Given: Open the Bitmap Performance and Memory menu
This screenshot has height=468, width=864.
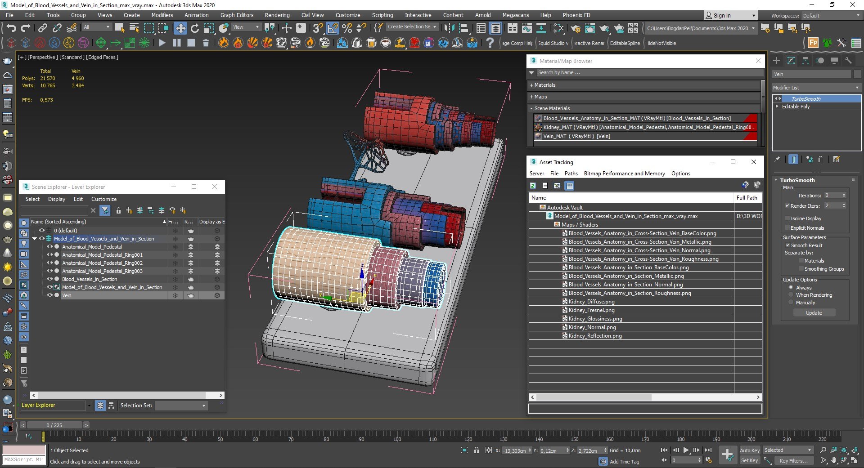Looking at the screenshot, I should [x=624, y=174].
